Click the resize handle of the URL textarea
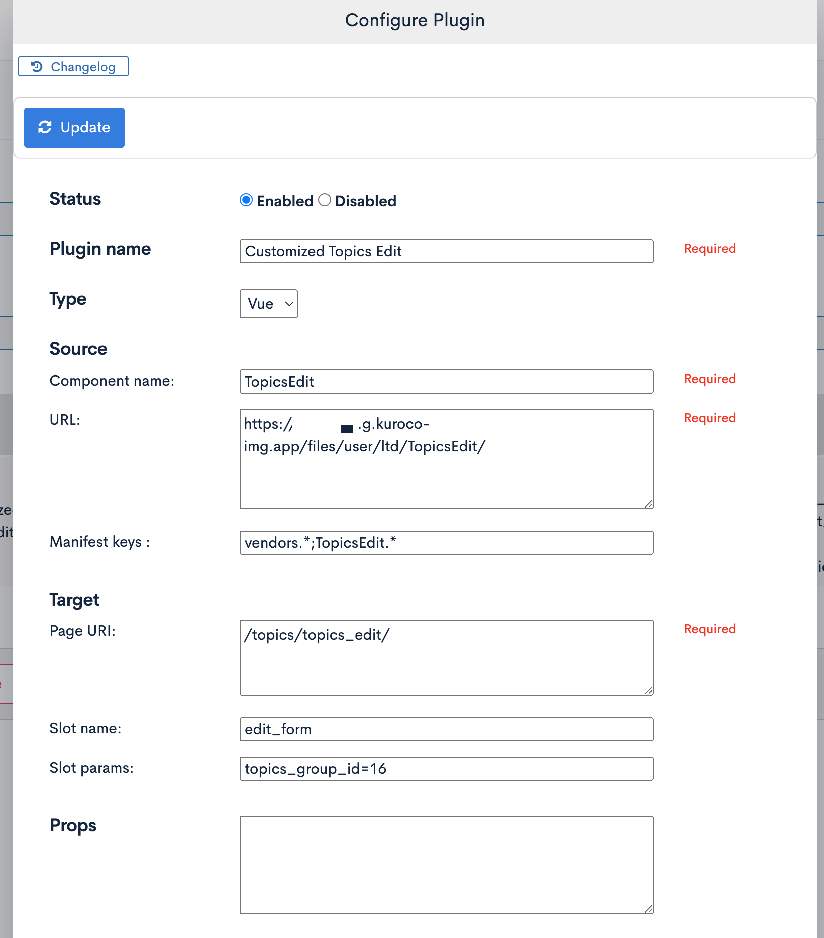Viewport: 824px width, 938px height. click(x=649, y=504)
